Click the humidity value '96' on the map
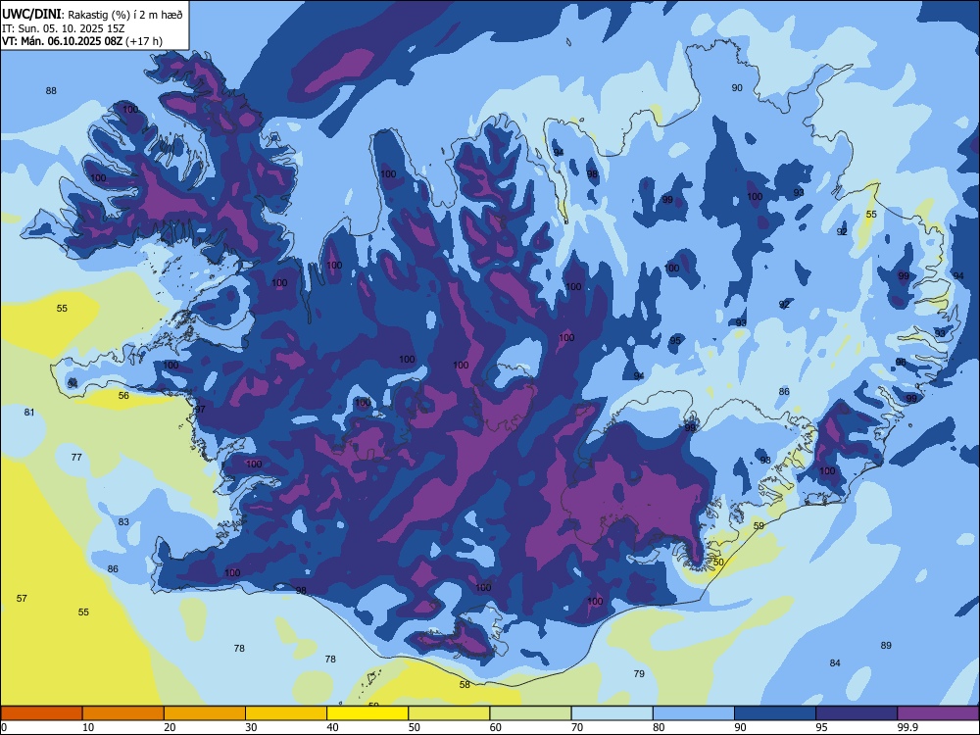The width and height of the screenshot is (980, 735). (901, 362)
